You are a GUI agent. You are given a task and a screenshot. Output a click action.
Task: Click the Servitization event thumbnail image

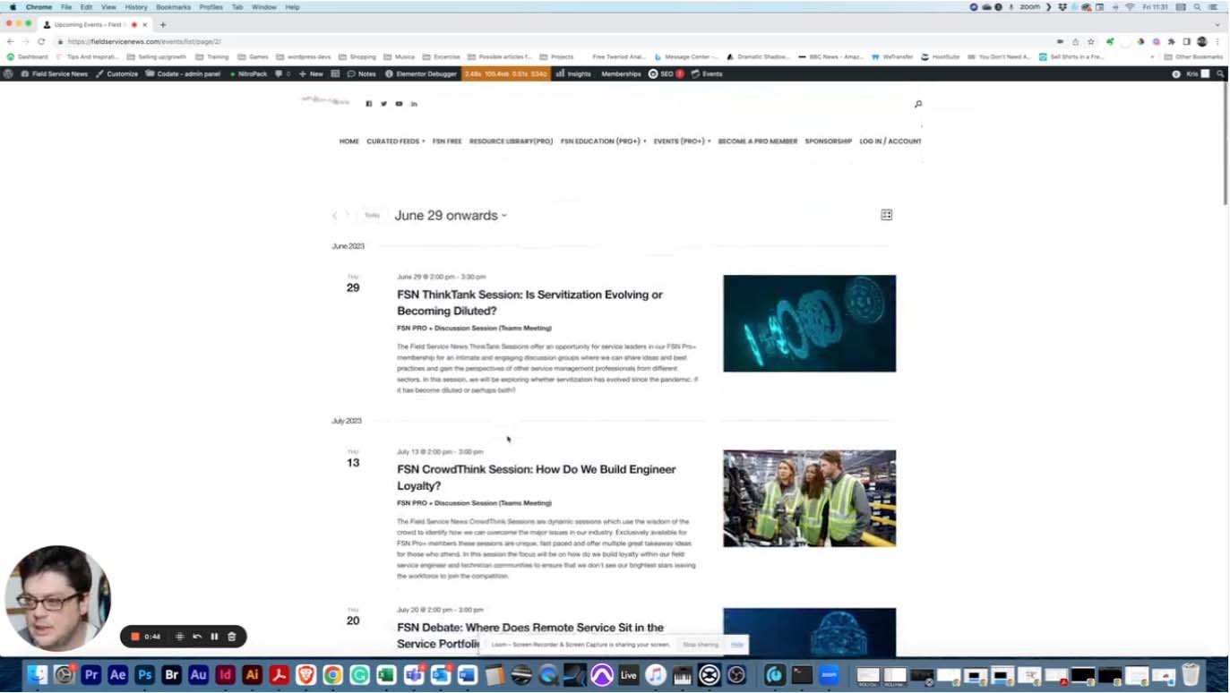tap(809, 323)
